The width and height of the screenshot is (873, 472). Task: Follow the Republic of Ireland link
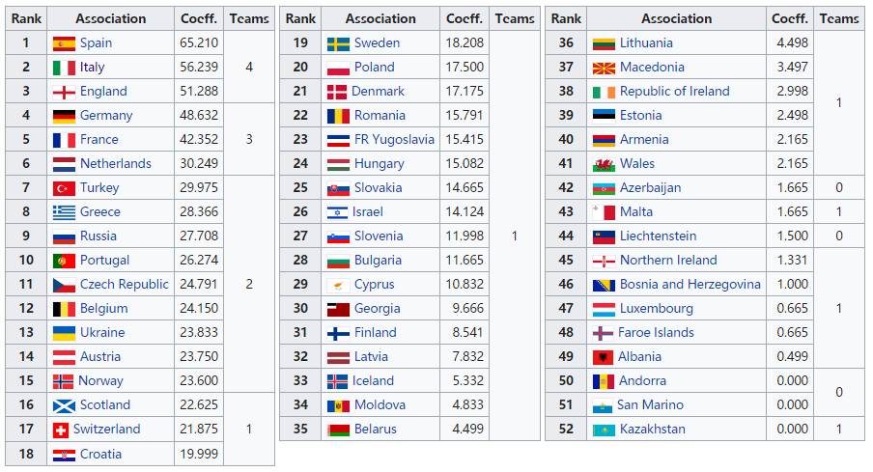(675, 92)
